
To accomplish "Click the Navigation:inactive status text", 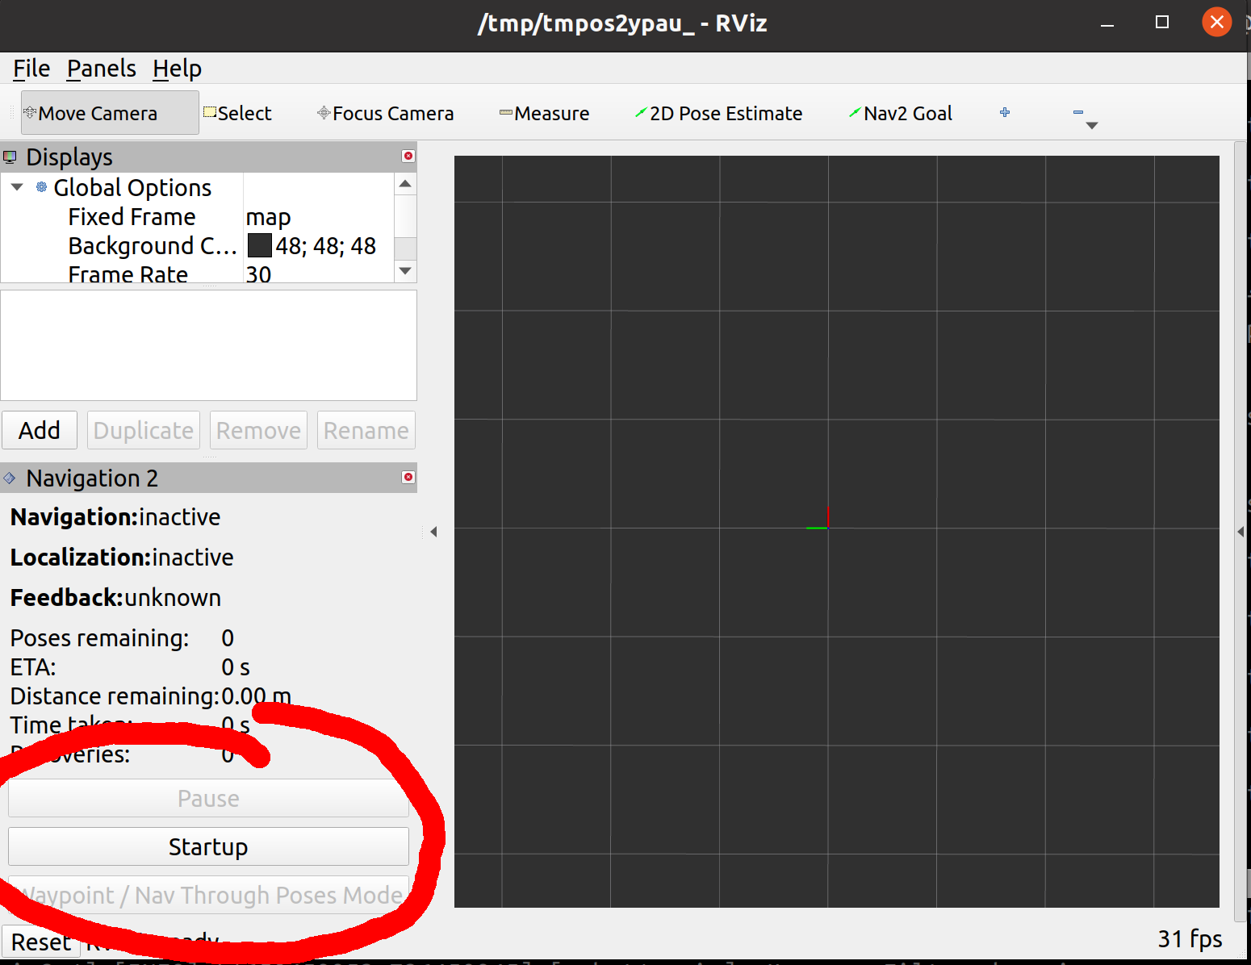I will click(x=115, y=516).
